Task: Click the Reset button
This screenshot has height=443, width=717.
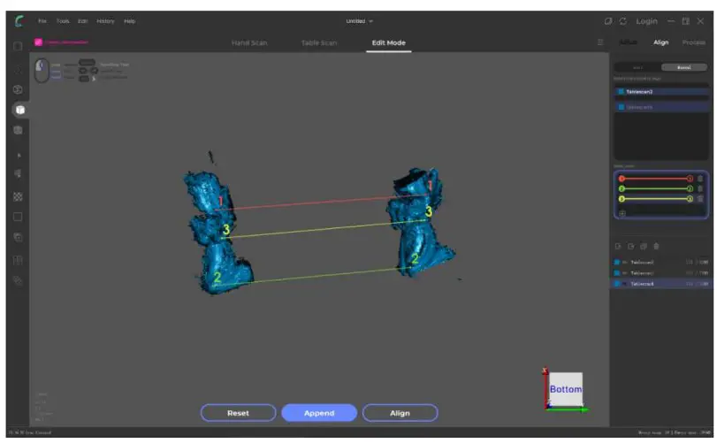Action: click(238, 413)
